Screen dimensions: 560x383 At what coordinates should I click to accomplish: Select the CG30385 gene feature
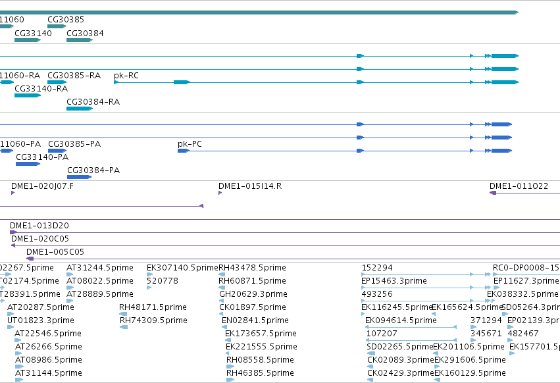pyautogui.click(x=57, y=26)
